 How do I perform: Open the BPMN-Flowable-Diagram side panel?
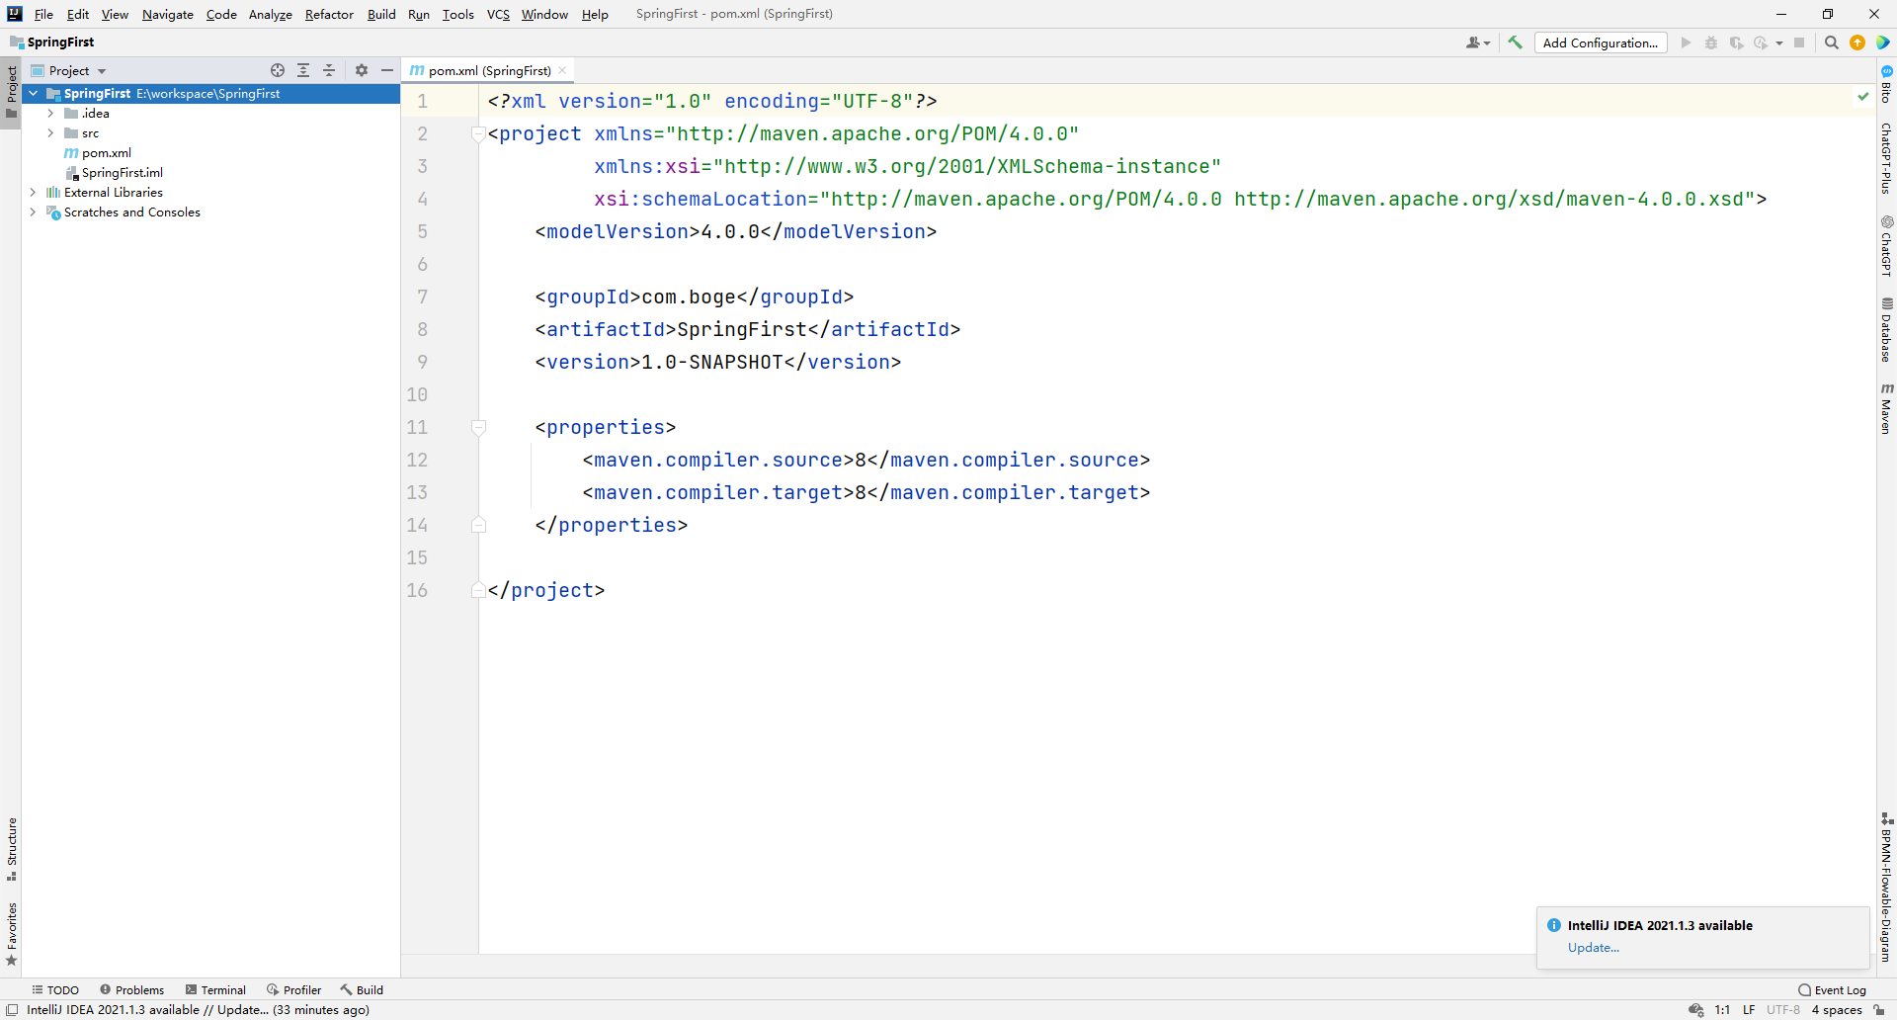point(1886,887)
